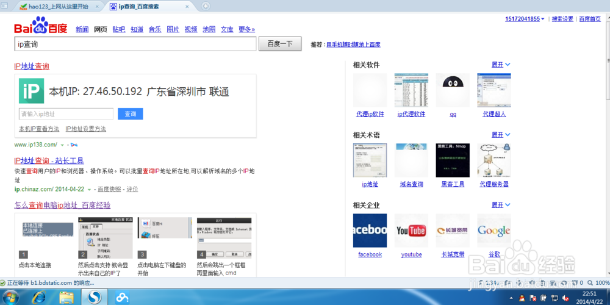Show hidden tray icons arrow
The height and width of the screenshot is (305, 610).
pos(510,298)
